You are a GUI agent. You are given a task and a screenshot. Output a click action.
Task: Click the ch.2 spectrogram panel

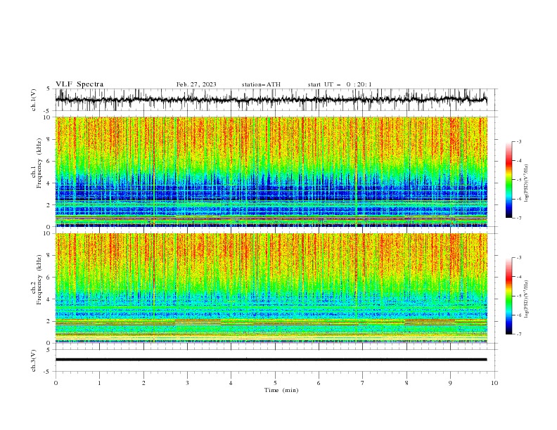pos(271,288)
